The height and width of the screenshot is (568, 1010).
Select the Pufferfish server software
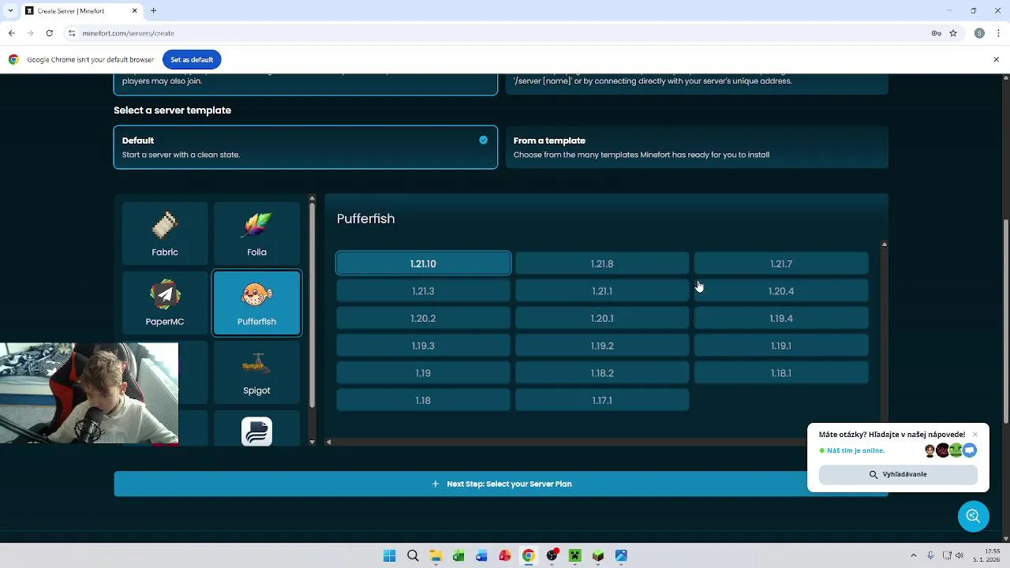pyautogui.click(x=256, y=303)
